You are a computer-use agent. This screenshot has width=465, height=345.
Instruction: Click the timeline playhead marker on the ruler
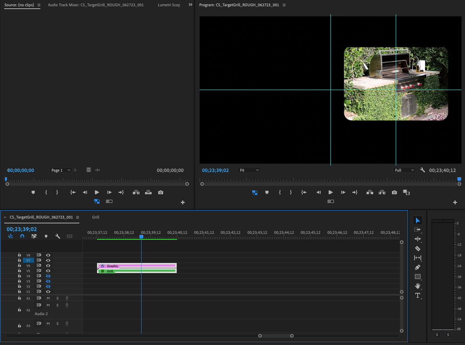click(142, 237)
